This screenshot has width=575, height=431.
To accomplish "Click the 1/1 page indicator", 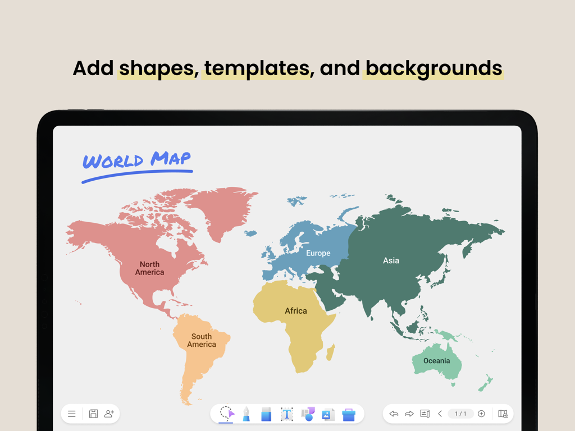I will [x=460, y=414].
